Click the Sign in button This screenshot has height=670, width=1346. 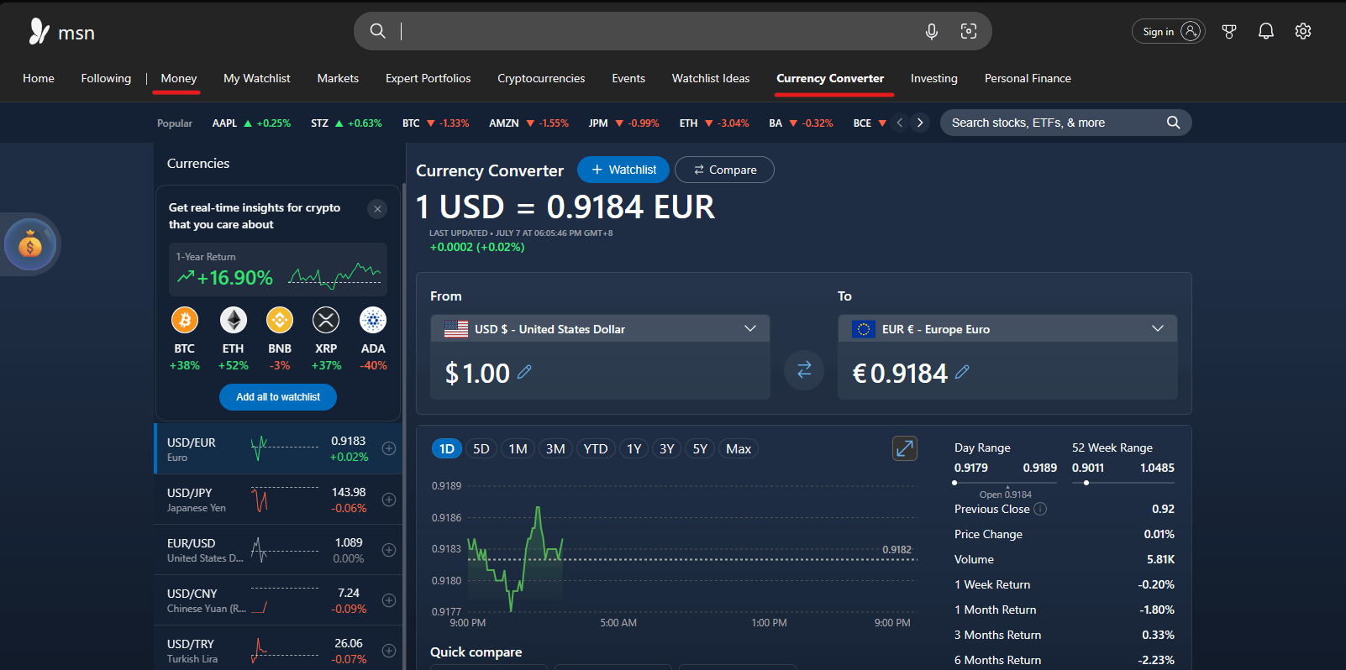tap(1169, 31)
